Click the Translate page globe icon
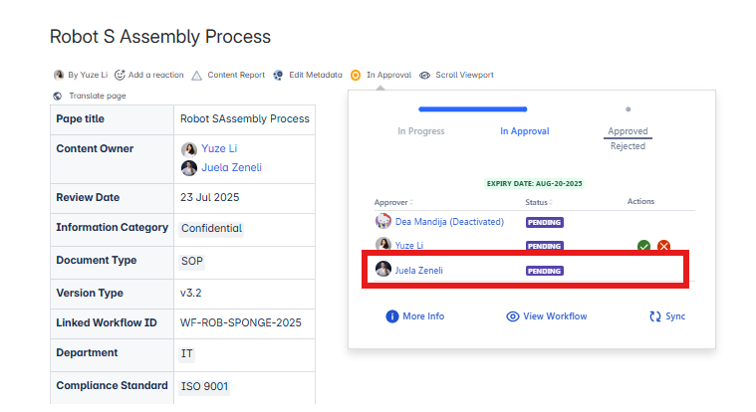Viewport: 756px width, 412px height. pos(57,96)
